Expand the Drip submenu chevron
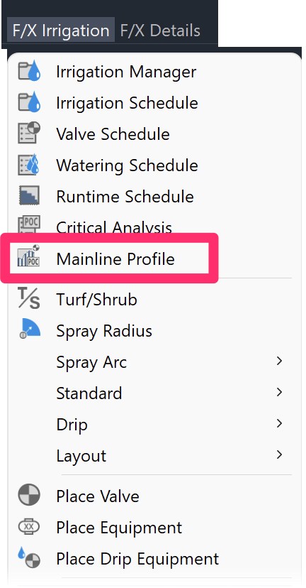306x588 pixels. pos(279,424)
